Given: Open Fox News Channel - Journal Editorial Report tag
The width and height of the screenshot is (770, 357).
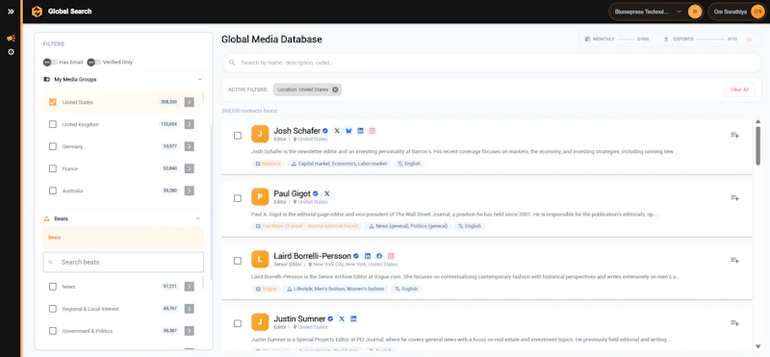Looking at the screenshot, I should coord(307,226).
